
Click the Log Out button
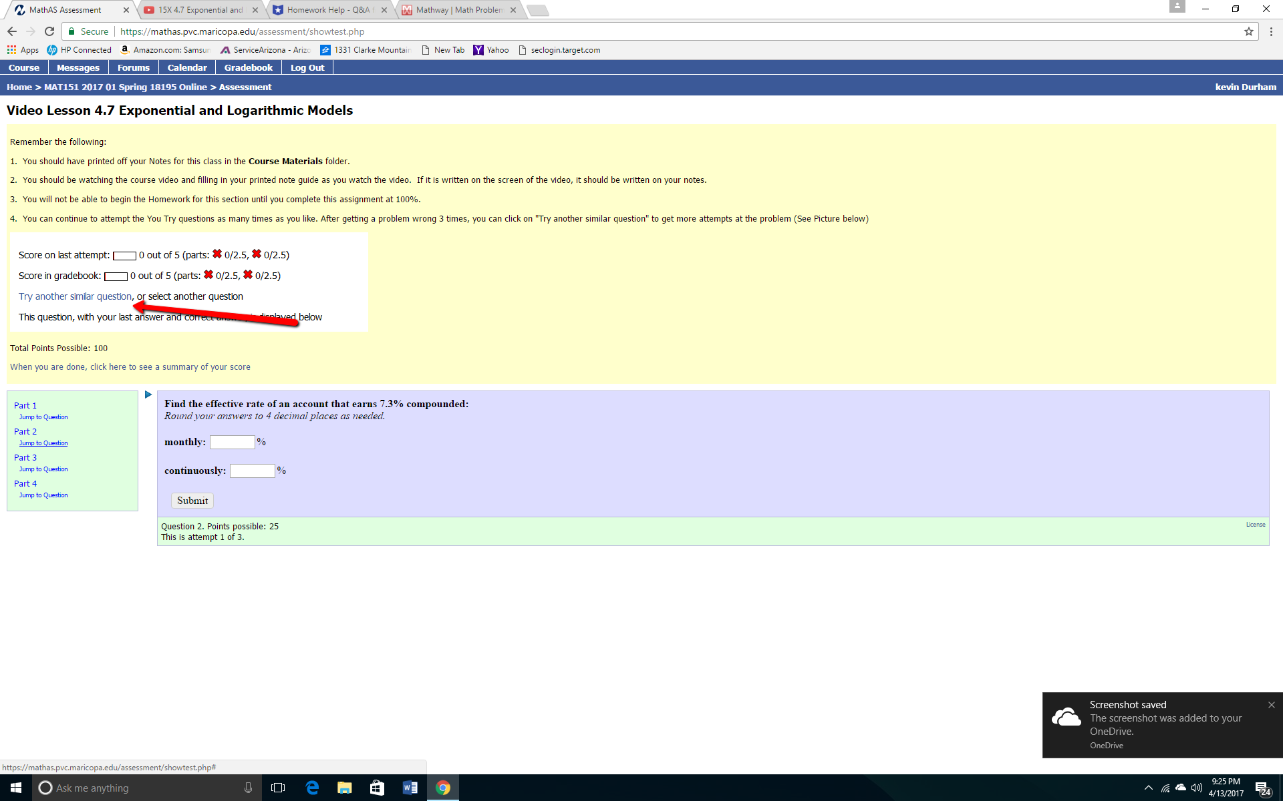(x=307, y=67)
